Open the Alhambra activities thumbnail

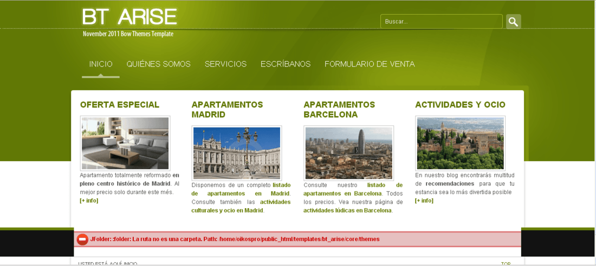coord(461,143)
